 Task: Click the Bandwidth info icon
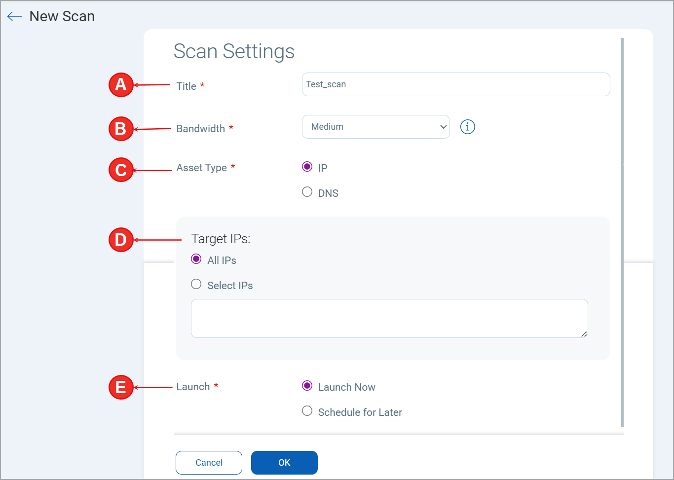pyautogui.click(x=467, y=127)
